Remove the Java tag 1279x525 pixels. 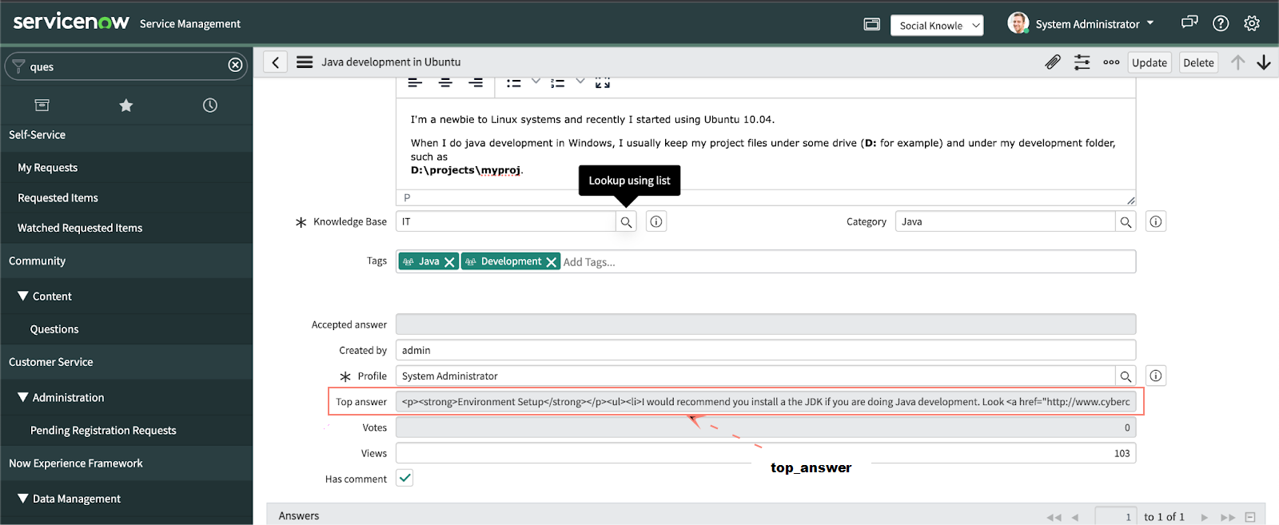coord(449,262)
